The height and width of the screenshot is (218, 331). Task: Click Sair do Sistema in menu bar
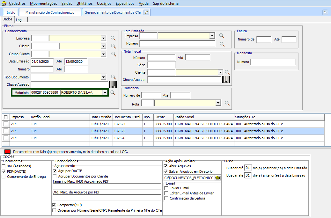click(x=166, y=4)
